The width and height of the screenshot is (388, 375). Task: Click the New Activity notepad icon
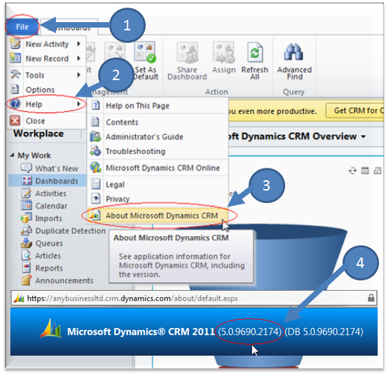click(15, 44)
